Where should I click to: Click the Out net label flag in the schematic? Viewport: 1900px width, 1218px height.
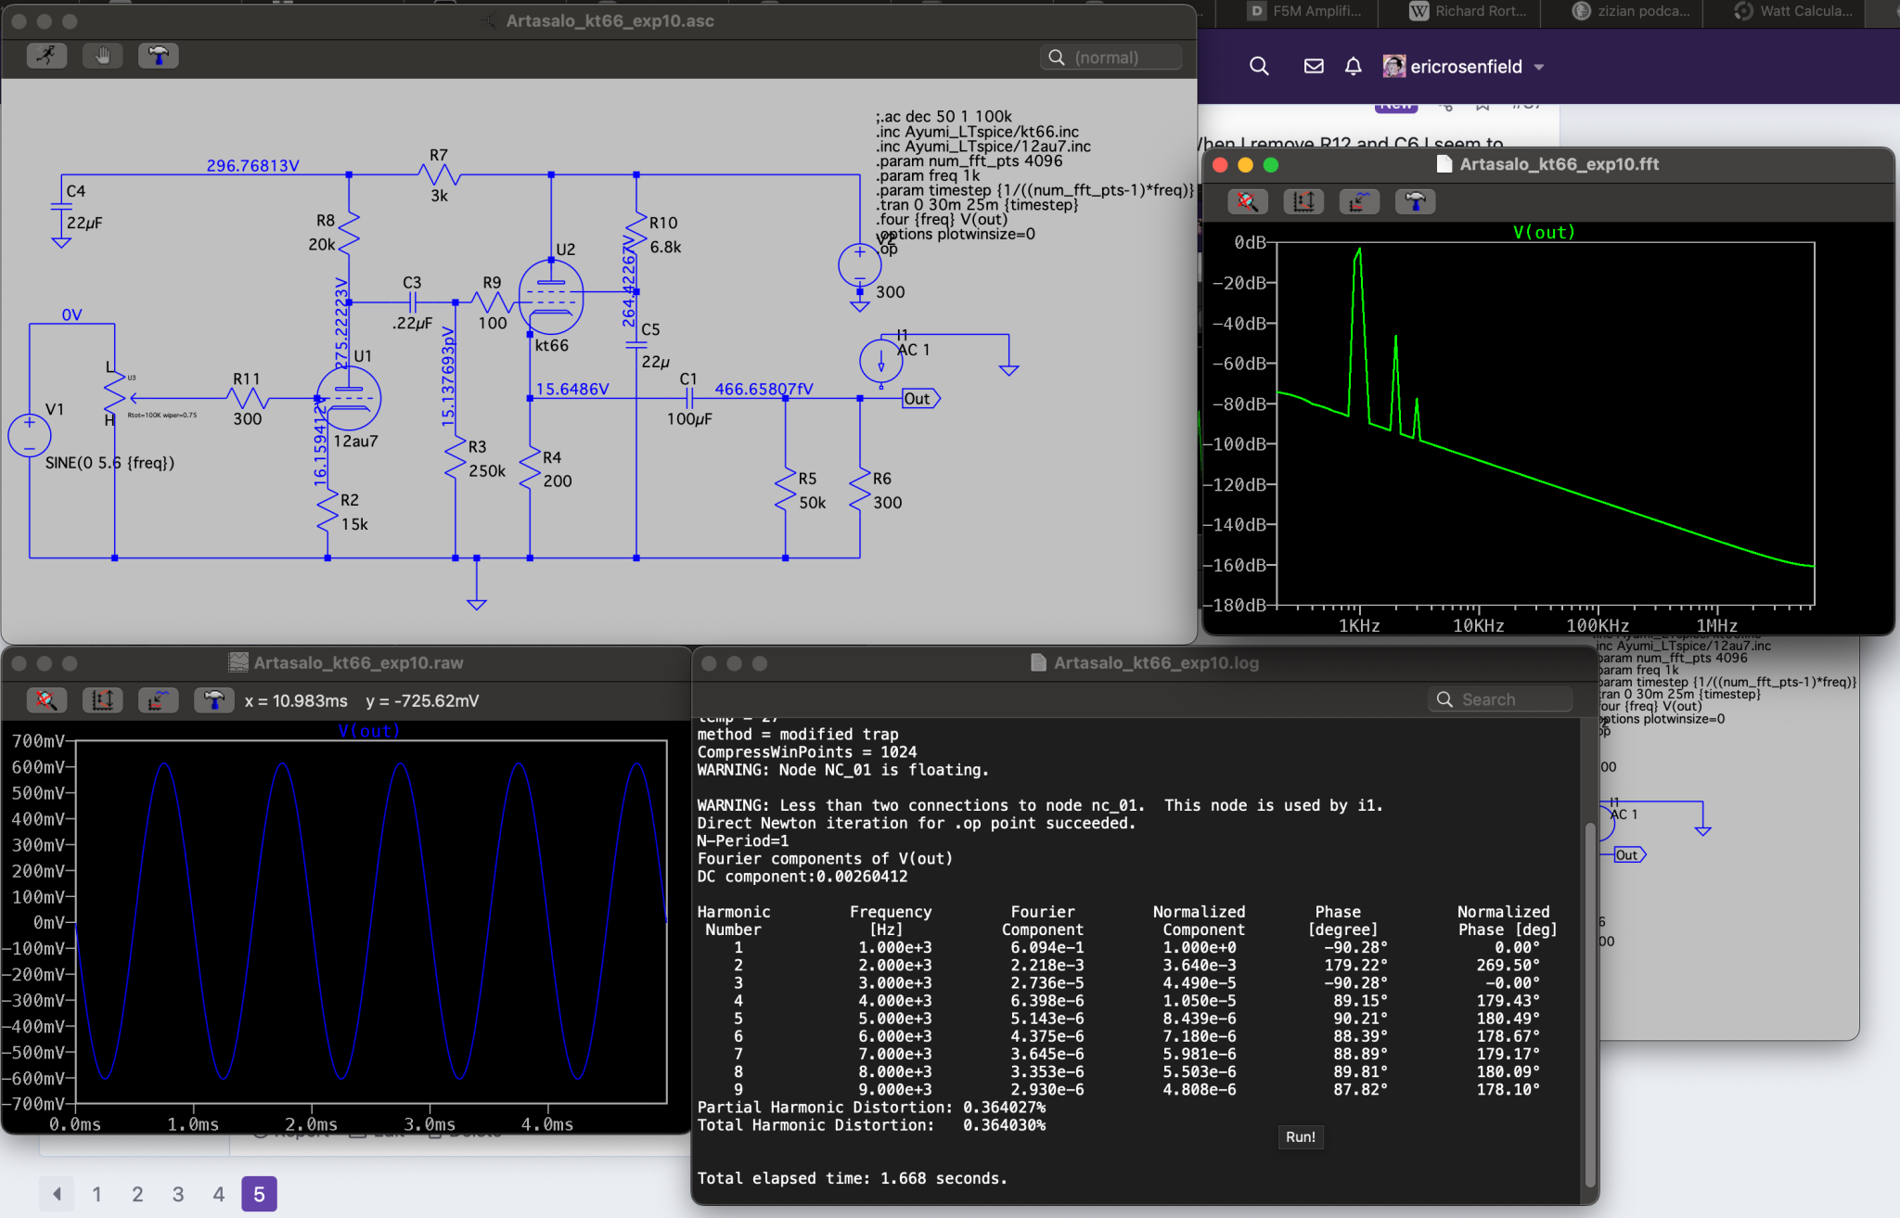[x=921, y=399]
